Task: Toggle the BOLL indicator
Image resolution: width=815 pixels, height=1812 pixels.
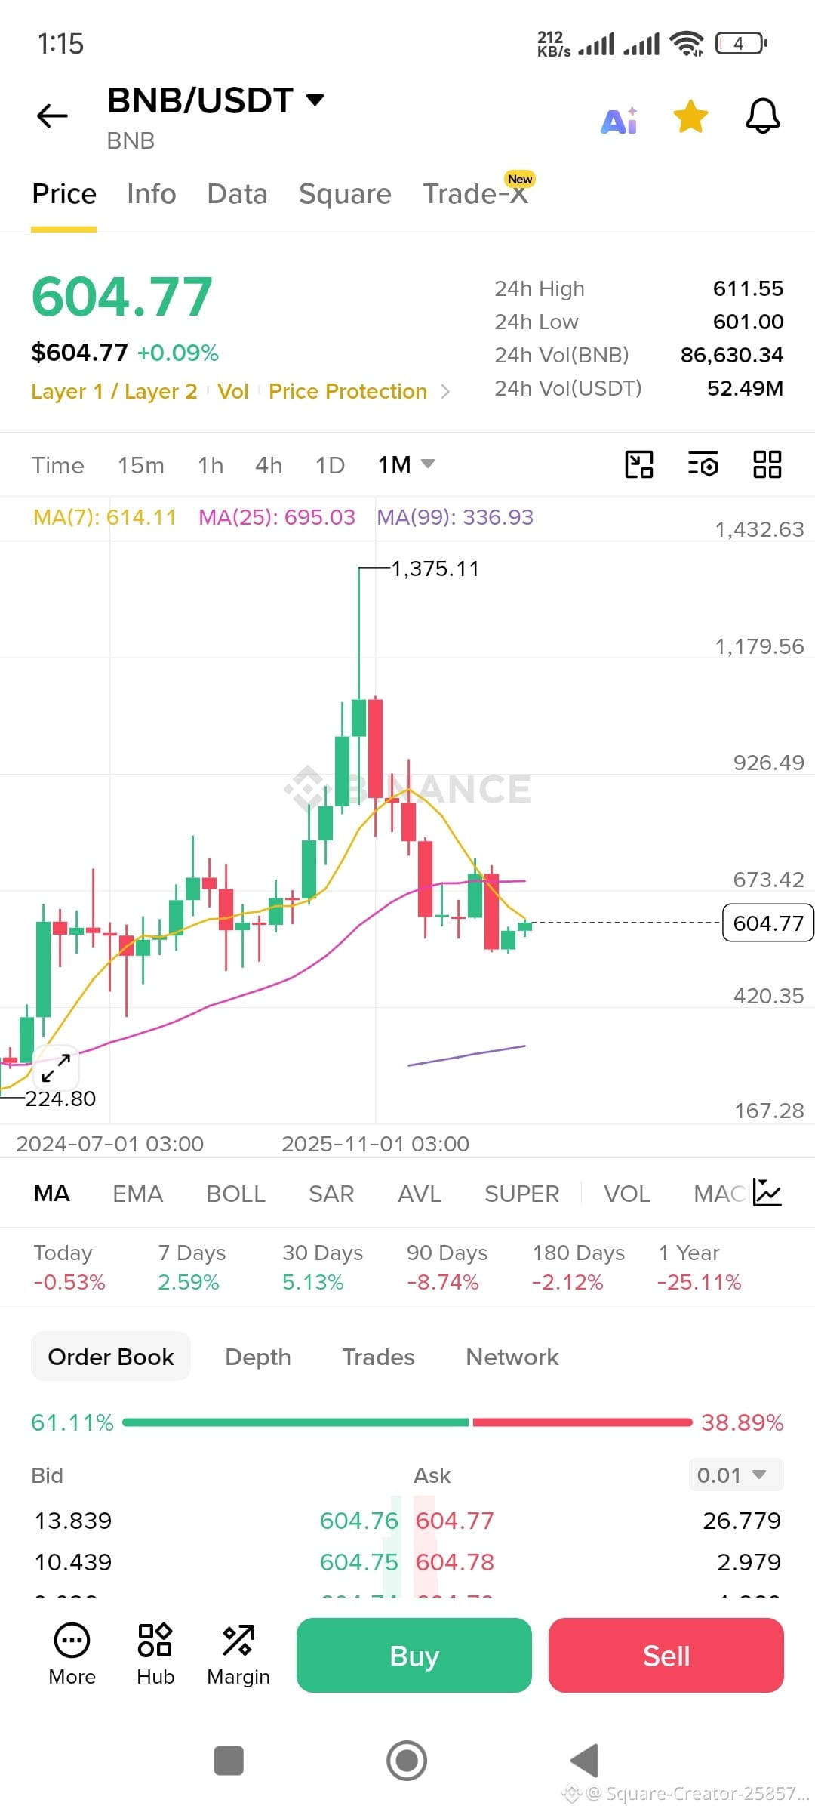Action: (x=235, y=1194)
